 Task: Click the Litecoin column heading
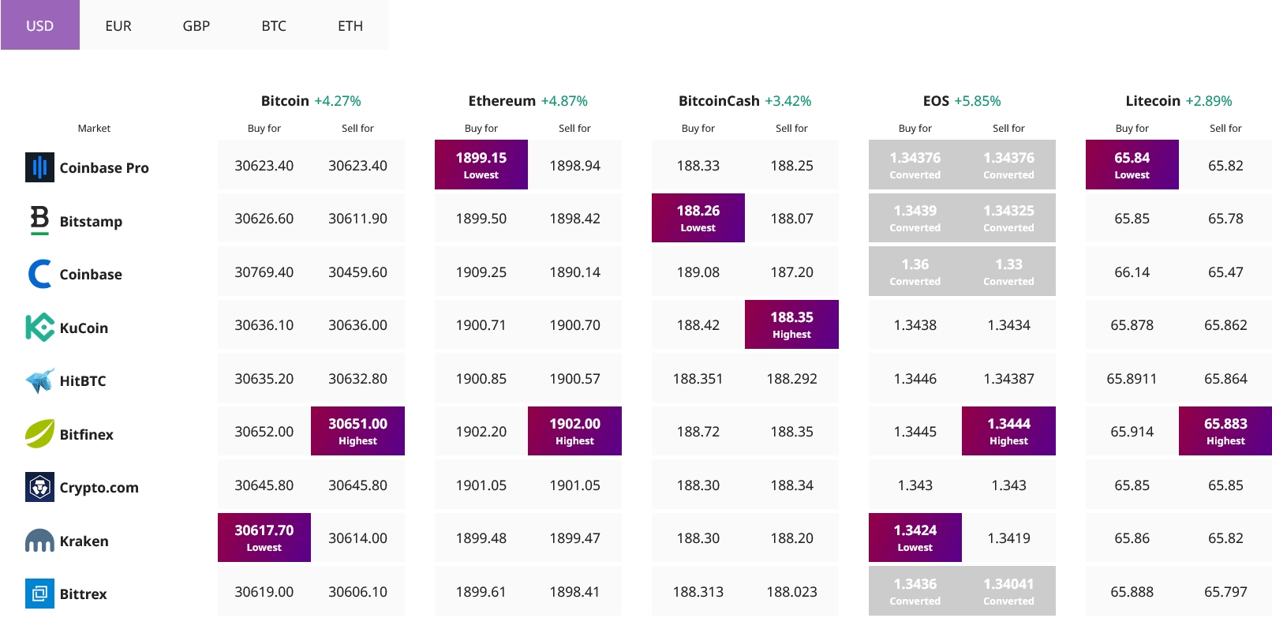[1153, 101]
